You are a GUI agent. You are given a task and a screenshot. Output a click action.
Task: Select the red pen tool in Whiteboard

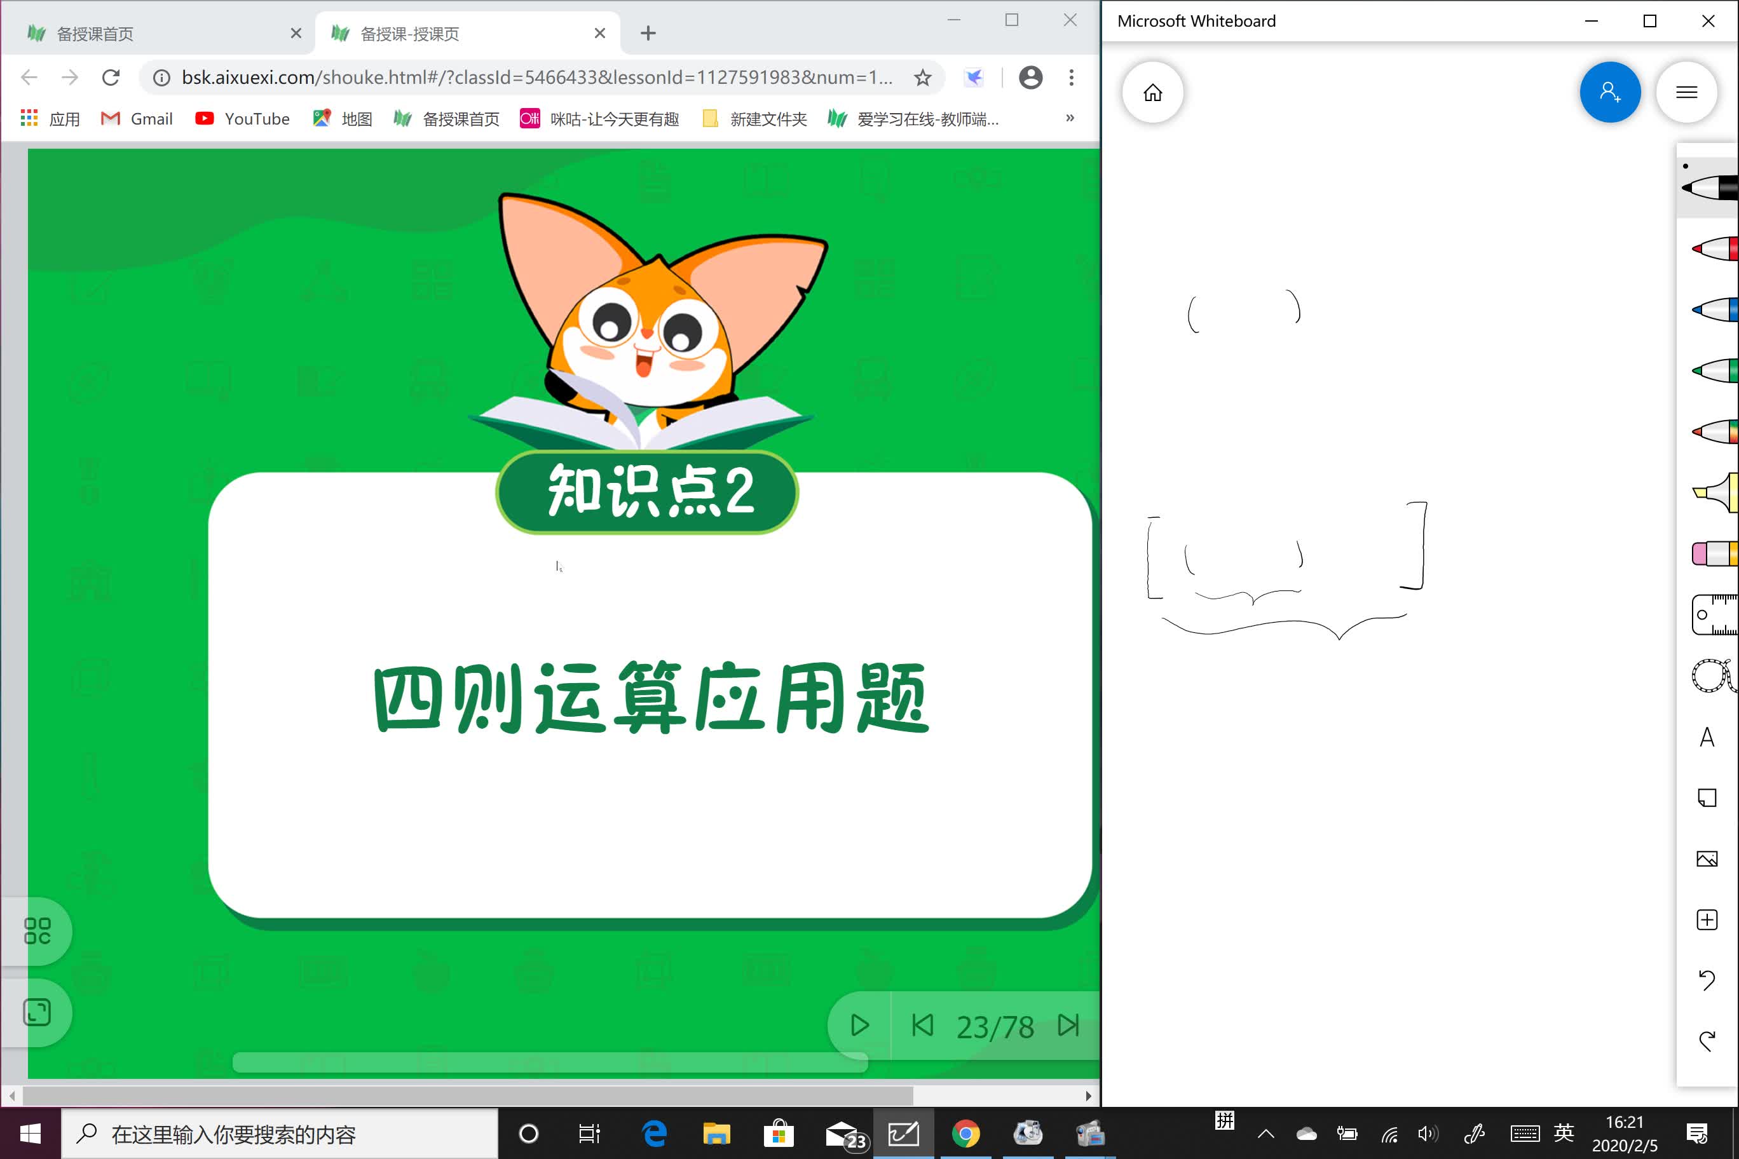[1708, 254]
